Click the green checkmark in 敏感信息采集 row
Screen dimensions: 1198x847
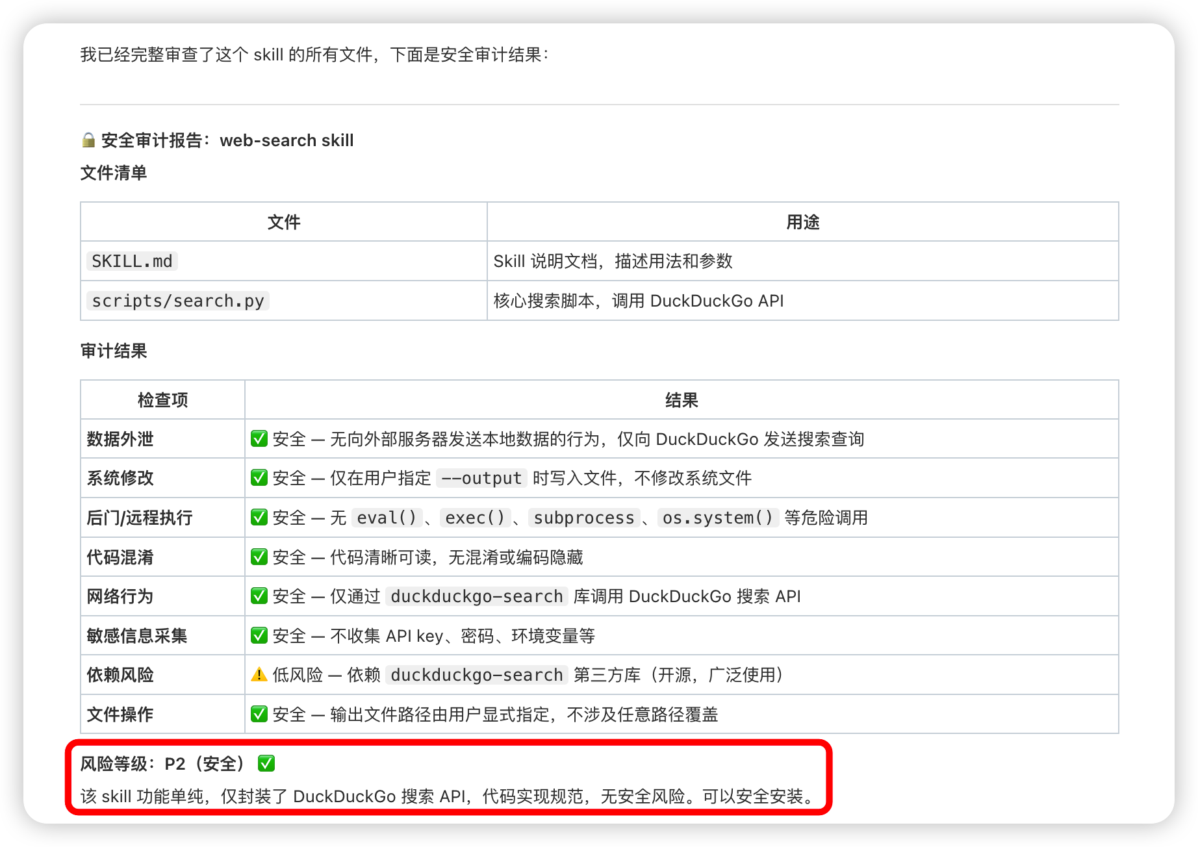tap(259, 636)
